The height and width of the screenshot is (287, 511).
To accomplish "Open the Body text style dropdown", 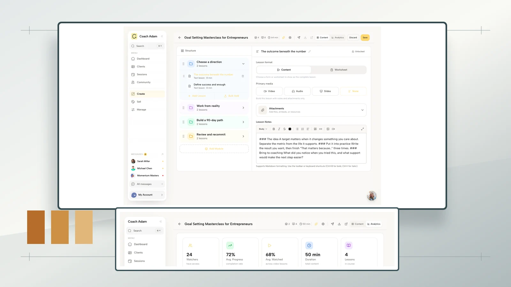I will pos(263,129).
